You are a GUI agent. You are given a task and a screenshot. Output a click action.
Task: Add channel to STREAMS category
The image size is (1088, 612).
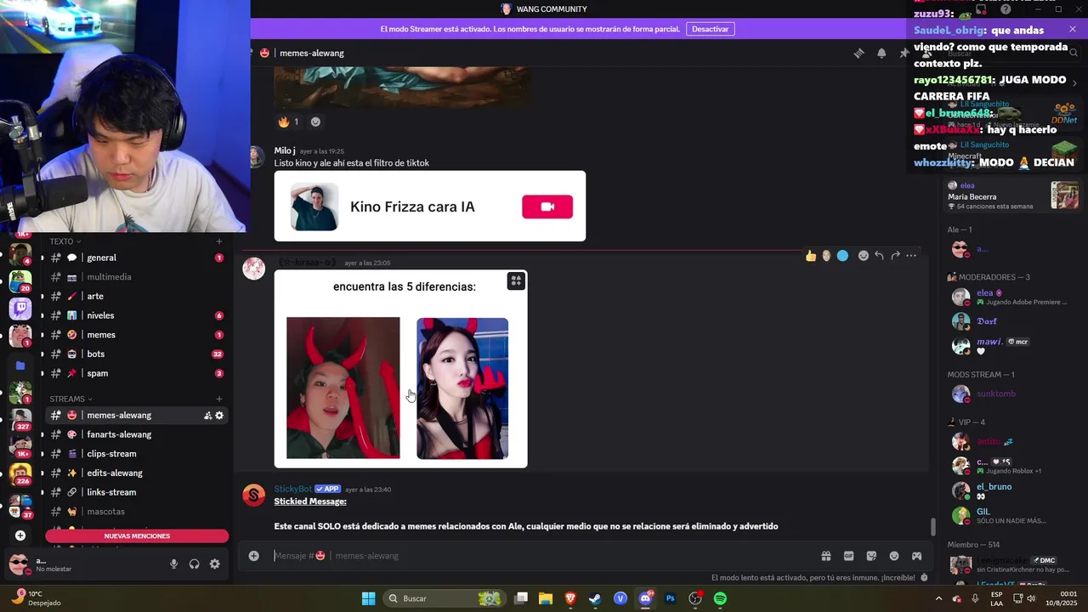(218, 399)
